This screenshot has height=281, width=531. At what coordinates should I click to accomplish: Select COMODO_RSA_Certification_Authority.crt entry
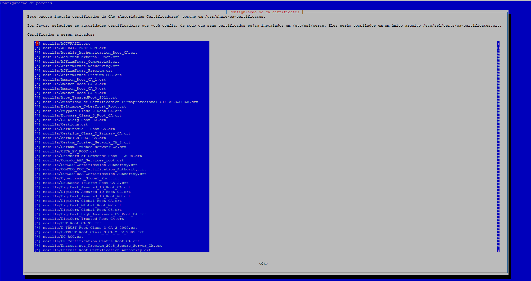tap(94, 174)
